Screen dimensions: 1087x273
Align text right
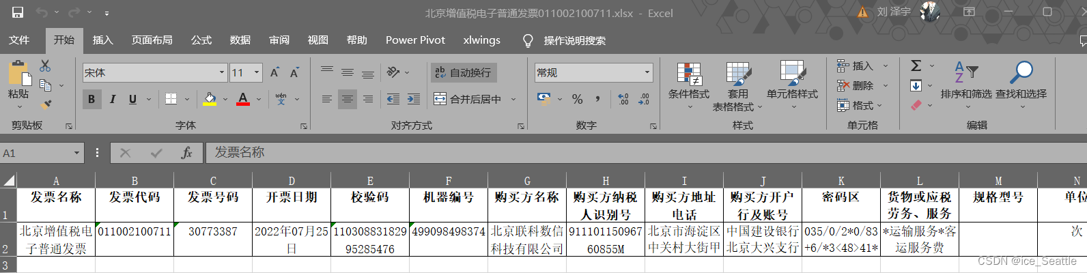coord(368,99)
